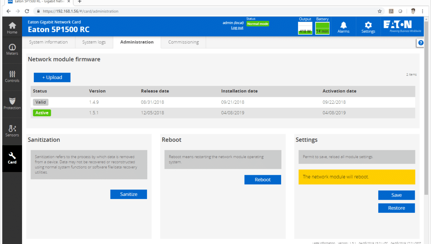Screen dimensions: 431x244
Task: Click firmware version 1.5.1
Action: coord(94,113)
